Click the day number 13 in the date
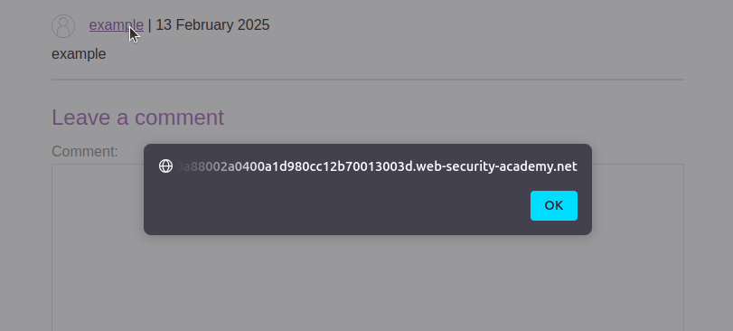This screenshot has width=733, height=331. point(164,24)
